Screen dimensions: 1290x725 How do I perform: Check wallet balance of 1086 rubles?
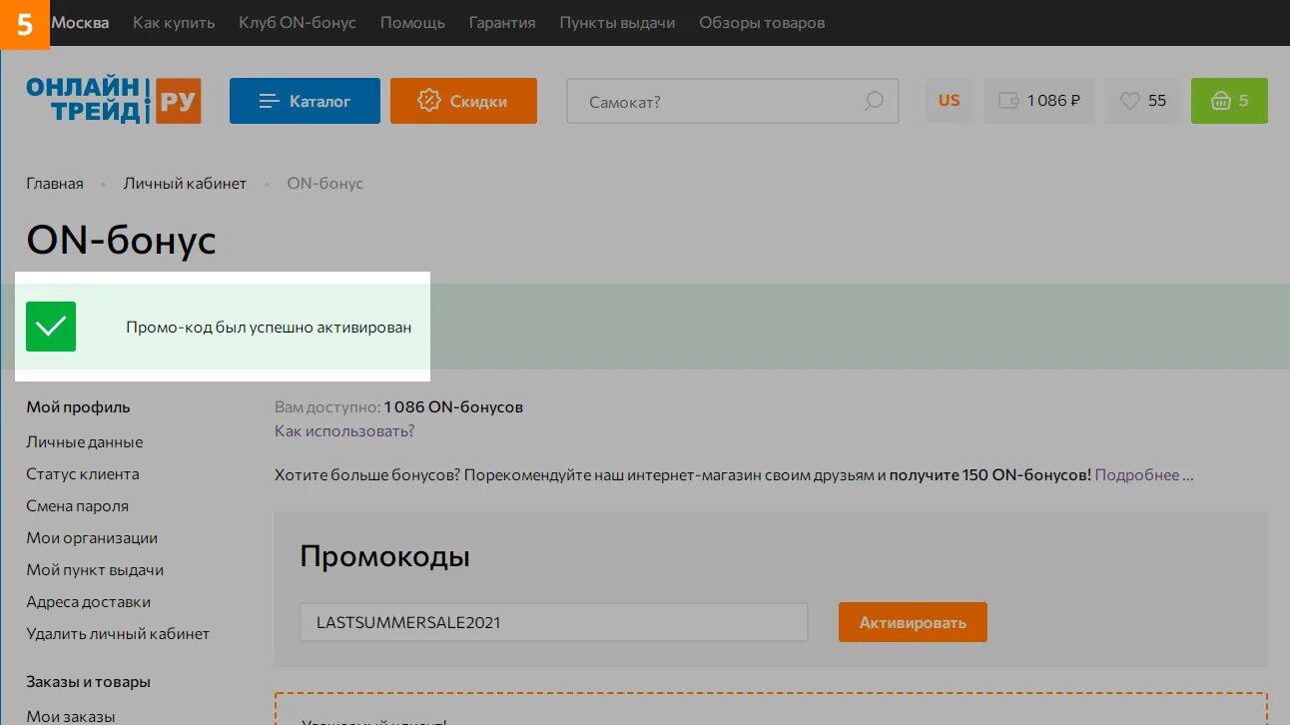point(1039,100)
